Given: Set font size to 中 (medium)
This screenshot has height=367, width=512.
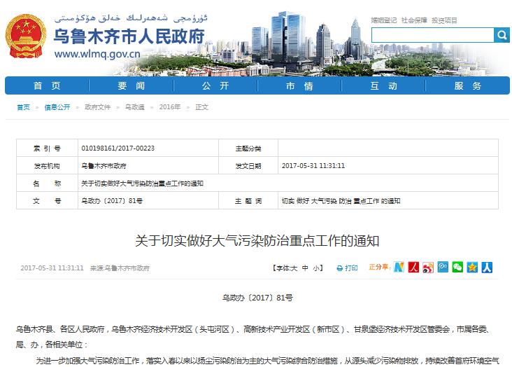Looking at the screenshot, I should click(305, 268).
